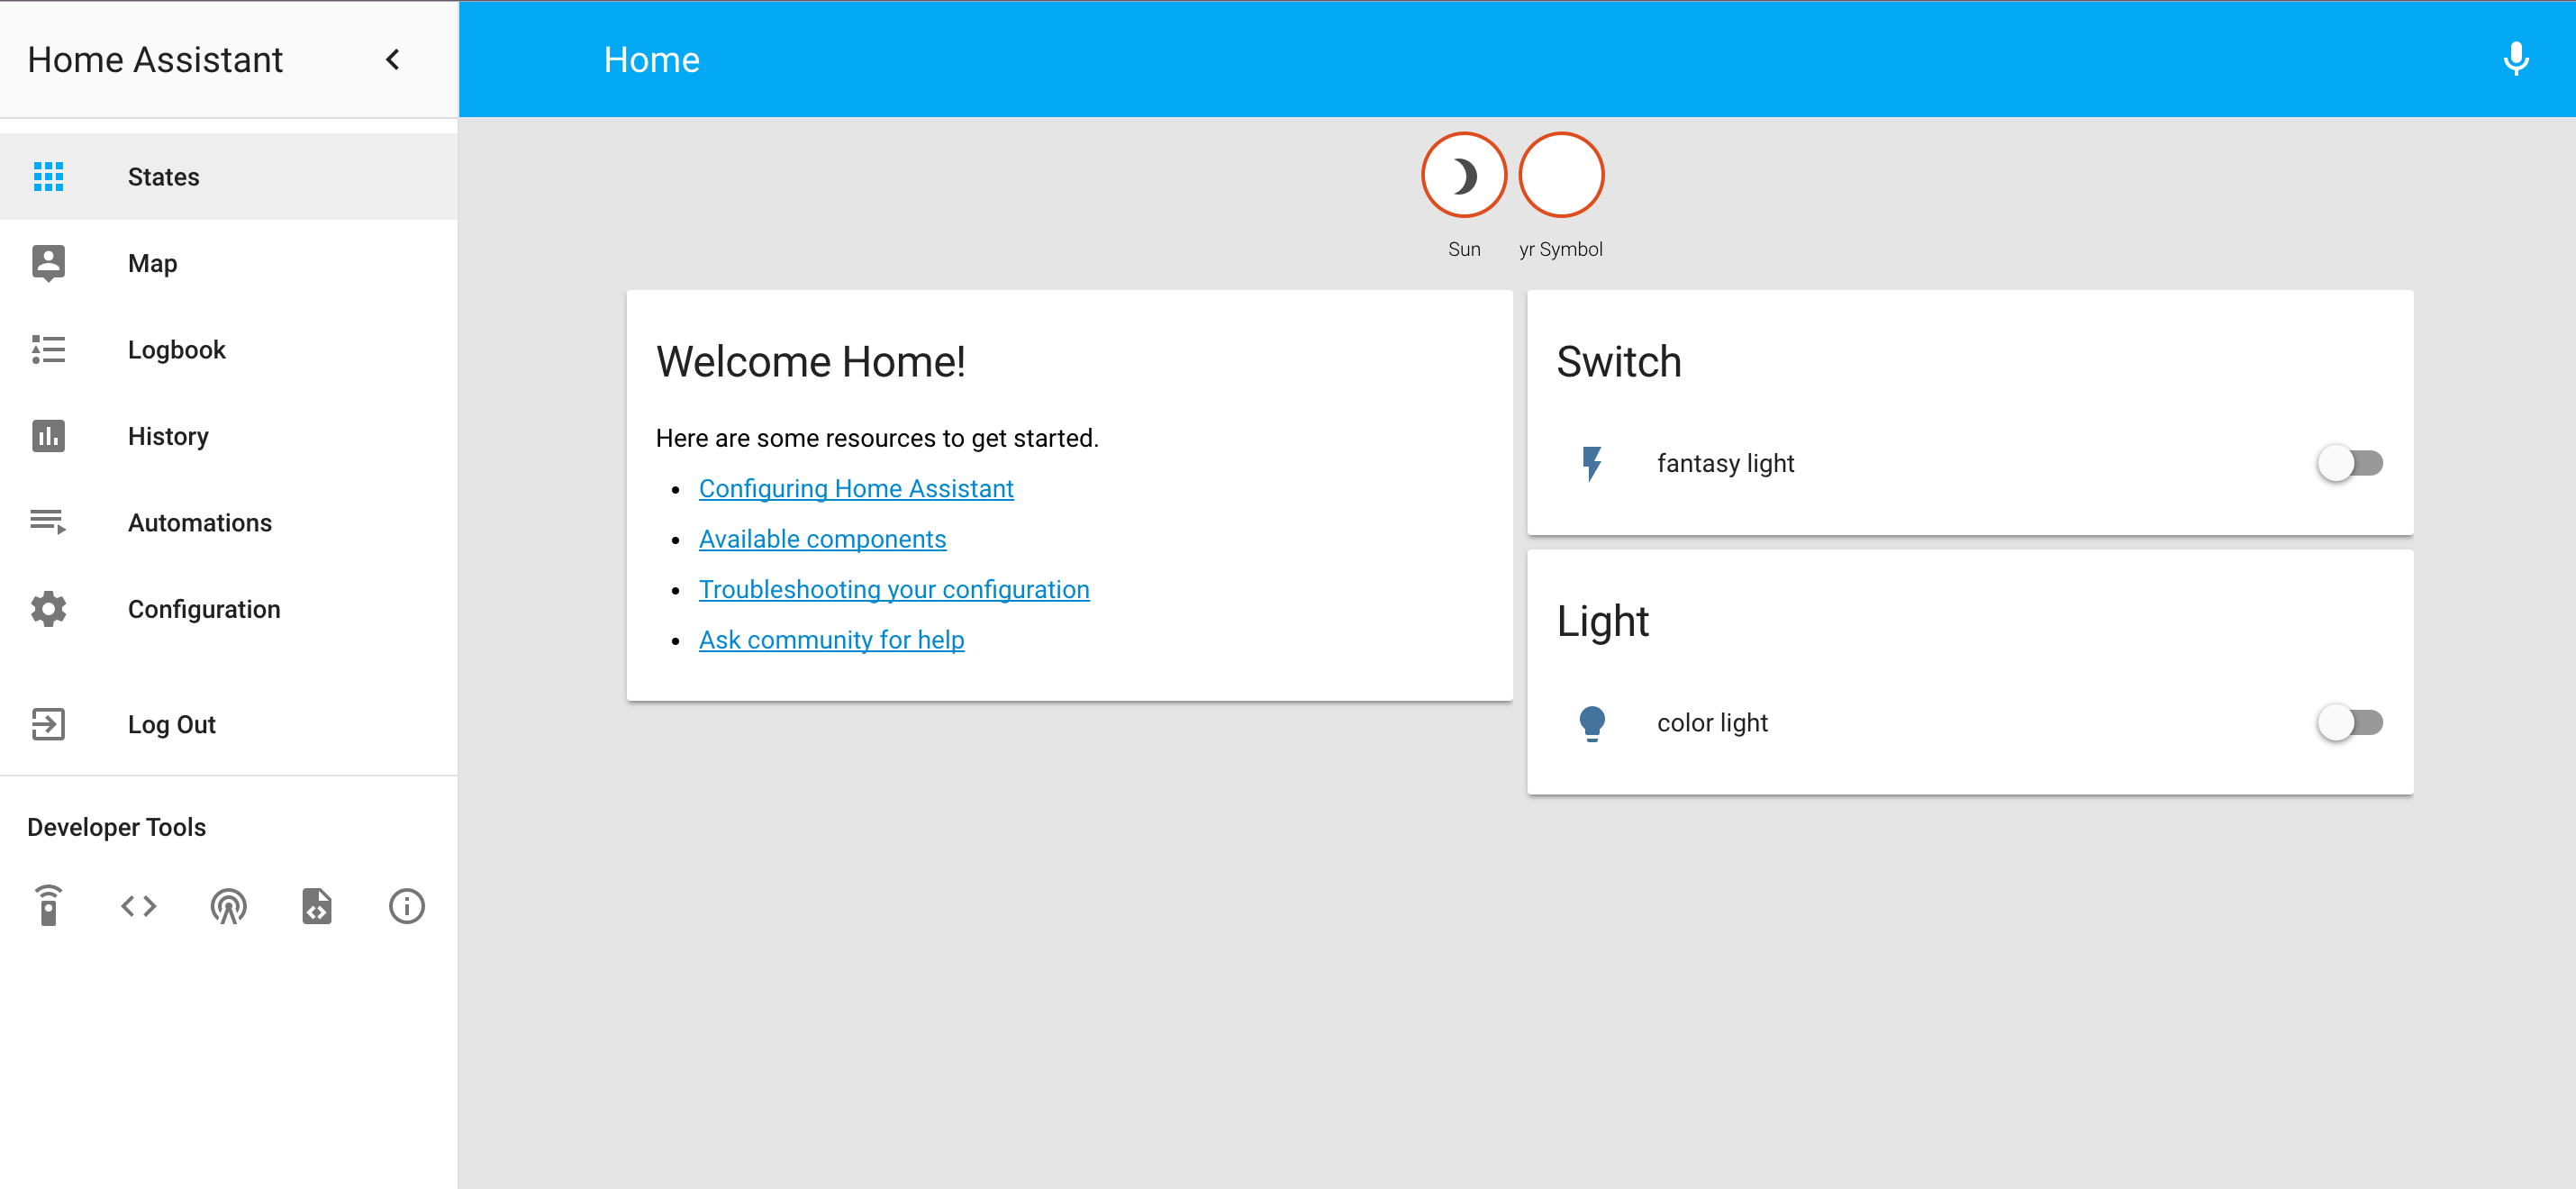Open History panel
Screen dimensions: 2576x1189
coord(168,435)
